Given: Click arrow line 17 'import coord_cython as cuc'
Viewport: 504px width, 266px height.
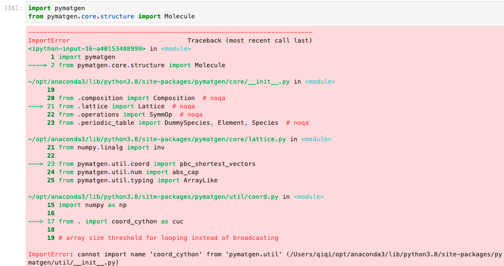Looking at the screenshot, I should 106,222.
